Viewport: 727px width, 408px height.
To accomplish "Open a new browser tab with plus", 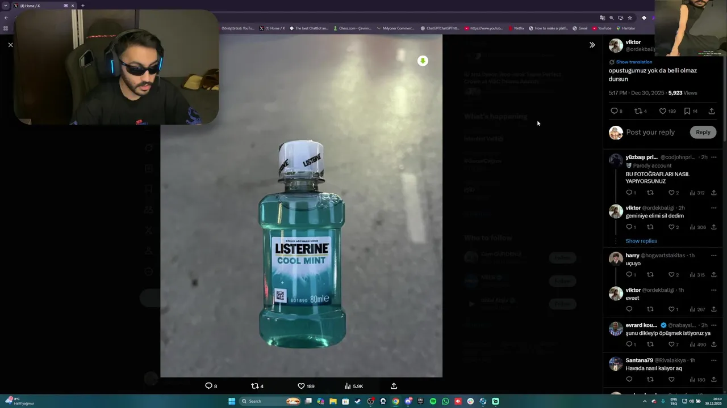I will coord(82,6).
